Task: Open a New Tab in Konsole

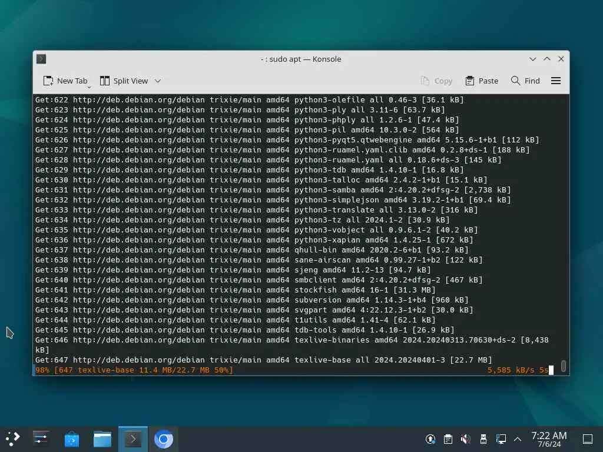Action: pos(65,81)
